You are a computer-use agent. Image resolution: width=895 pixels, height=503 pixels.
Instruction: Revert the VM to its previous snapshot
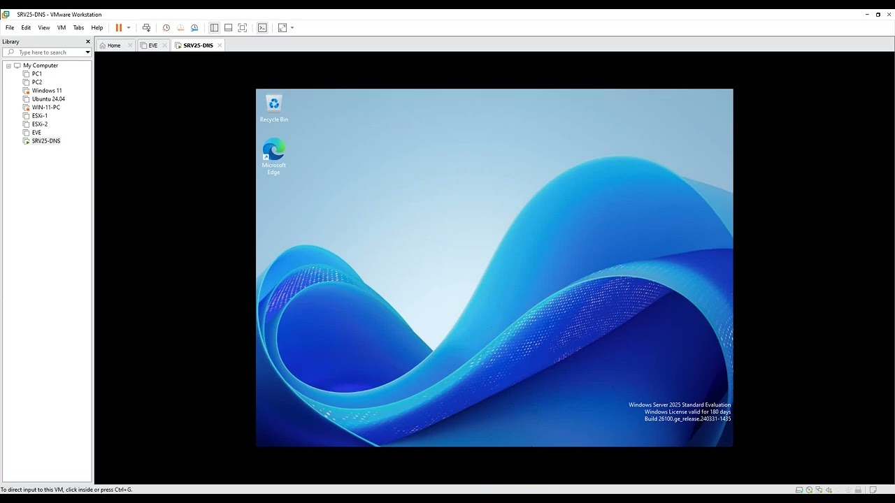(x=180, y=28)
